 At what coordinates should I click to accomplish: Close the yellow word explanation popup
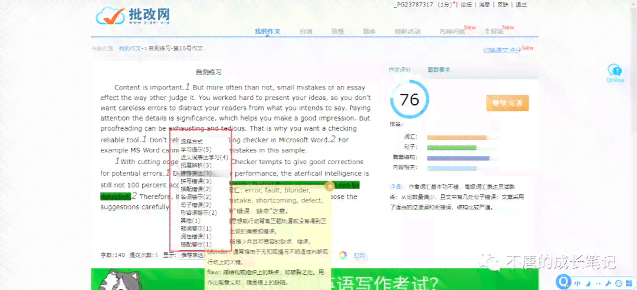(x=330, y=186)
